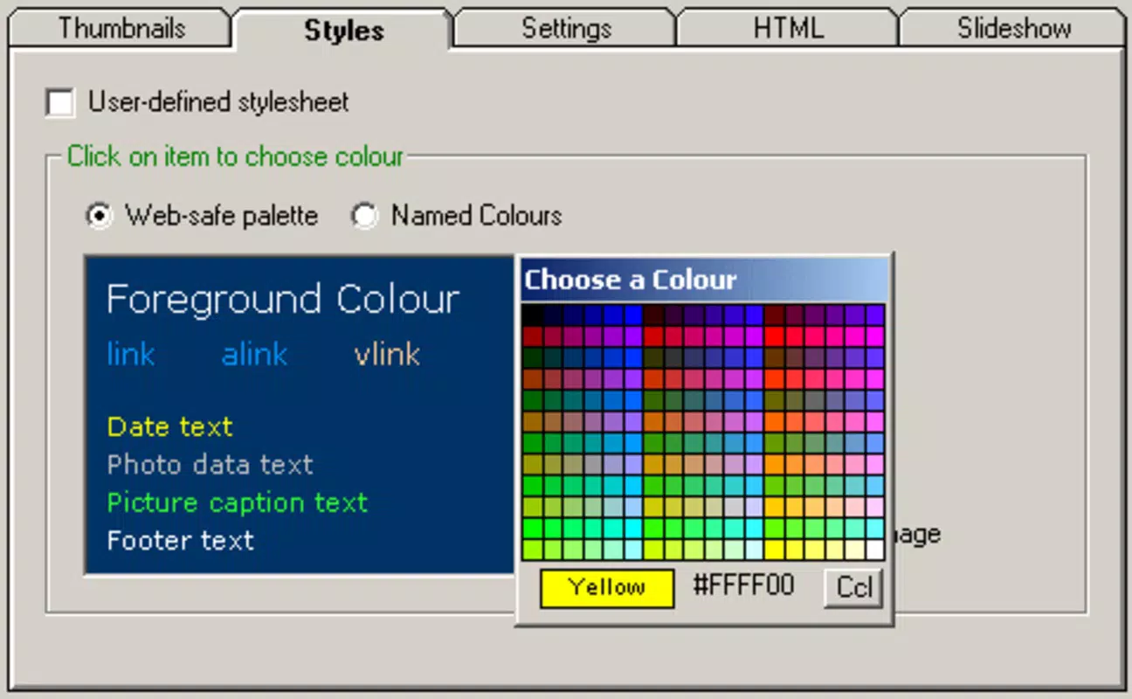Viewport: 1132px width, 699px height.
Task: Pick the 'alink' sample text
Action: (x=254, y=354)
